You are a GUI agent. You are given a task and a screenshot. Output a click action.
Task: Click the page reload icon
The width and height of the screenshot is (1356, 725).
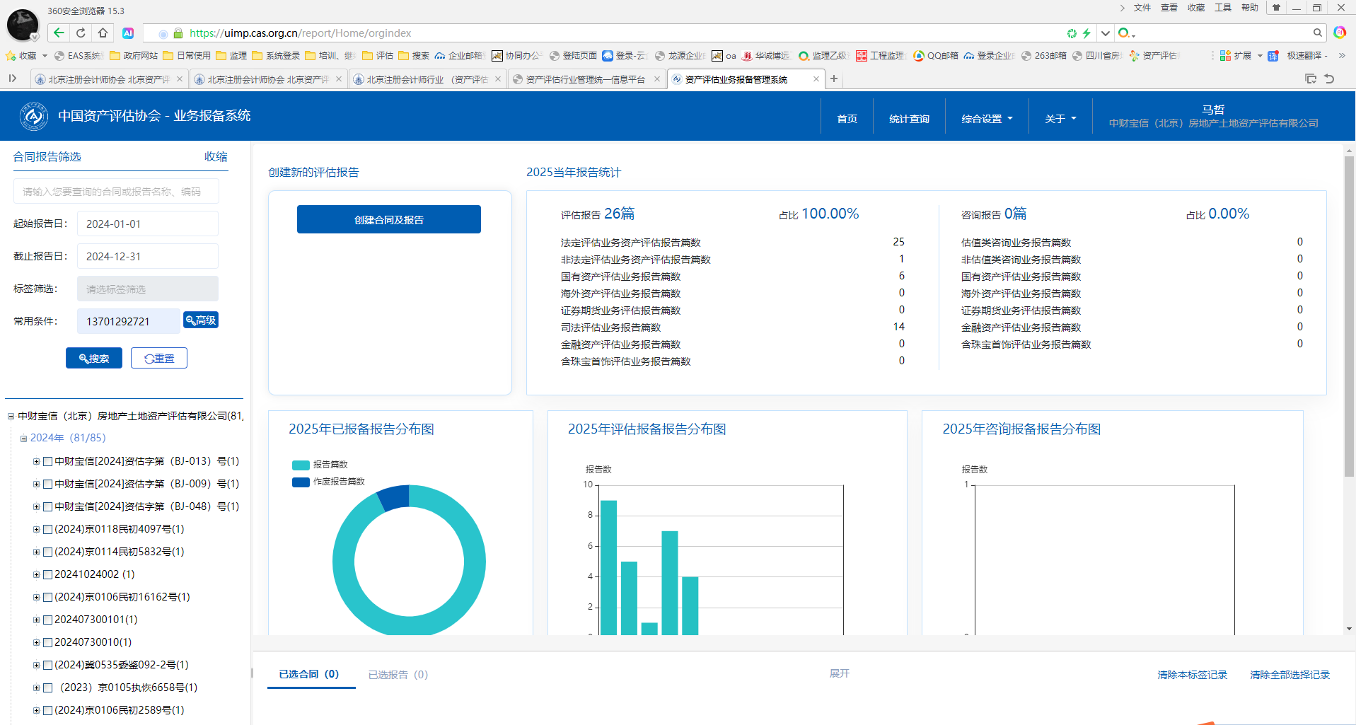tap(81, 33)
